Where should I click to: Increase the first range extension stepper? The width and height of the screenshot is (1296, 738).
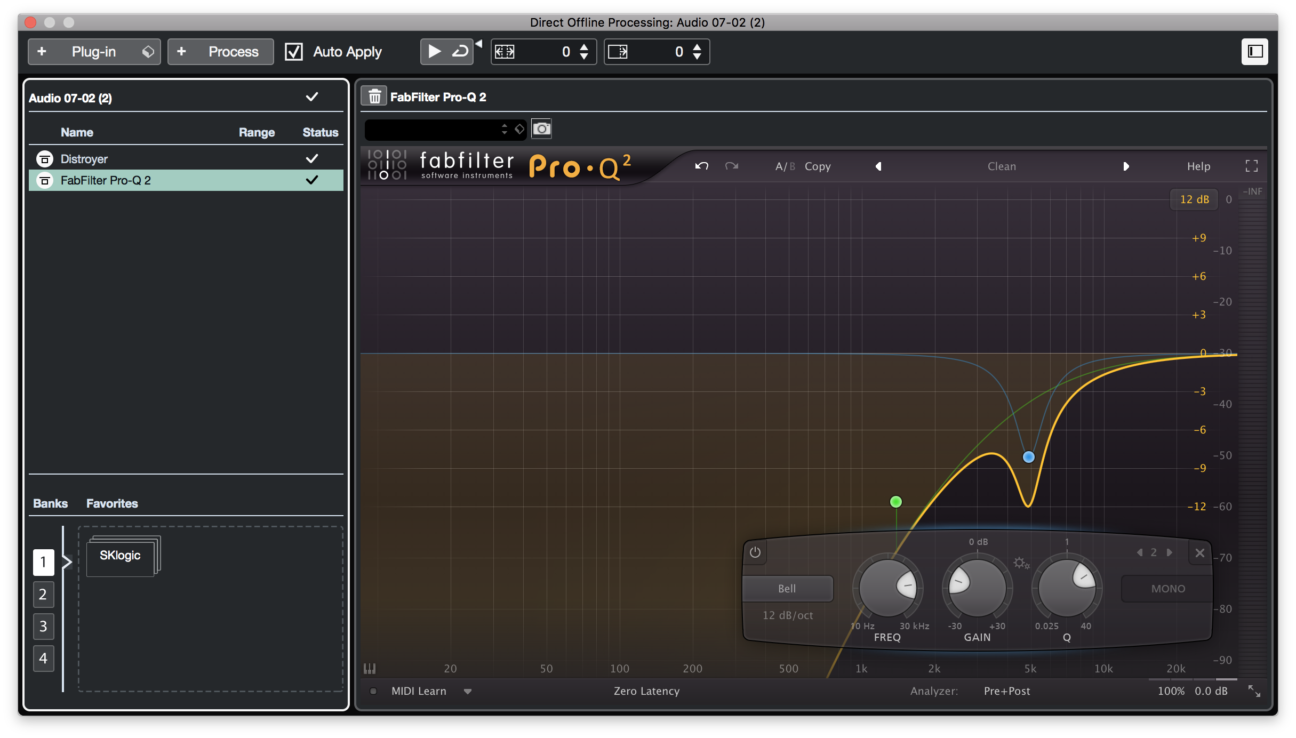tap(584, 46)
